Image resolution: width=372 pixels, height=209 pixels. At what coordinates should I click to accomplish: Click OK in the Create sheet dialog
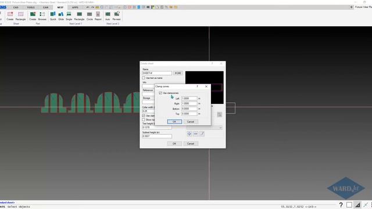[x=174, y=143]
